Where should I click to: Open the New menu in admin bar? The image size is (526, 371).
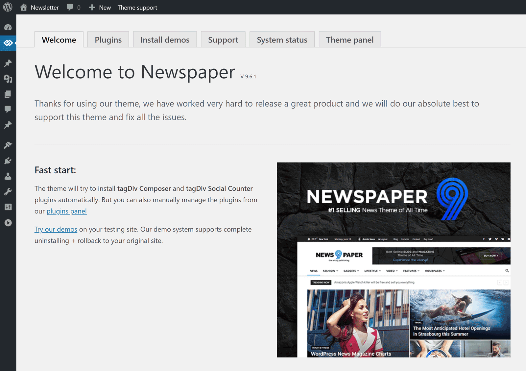[105, 8]
